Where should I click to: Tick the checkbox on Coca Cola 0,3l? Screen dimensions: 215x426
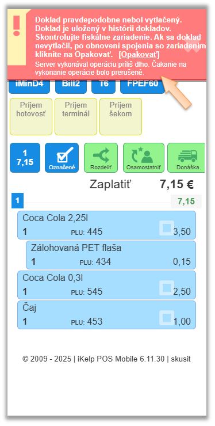[x=167, y=288]
